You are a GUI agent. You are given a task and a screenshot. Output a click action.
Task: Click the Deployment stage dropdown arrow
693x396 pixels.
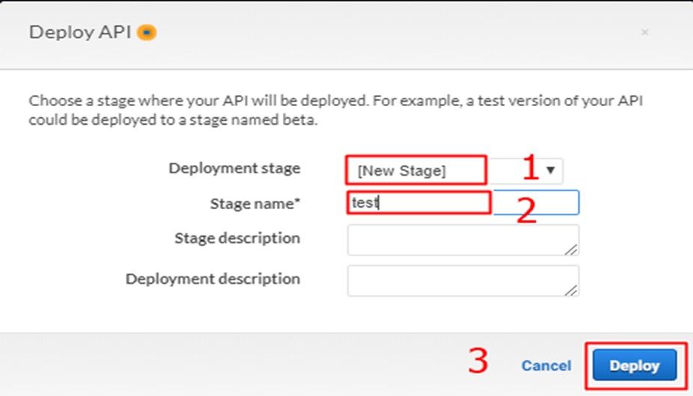[x=551, y=170]
